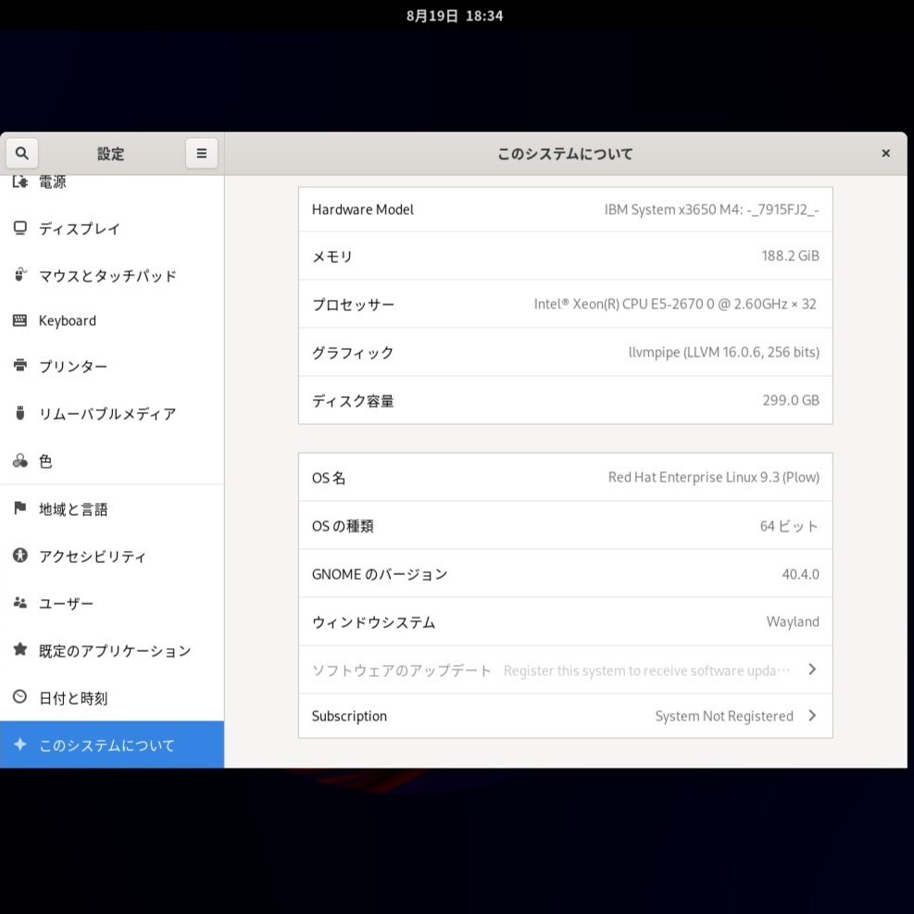Click the color circles icon
The width and height of the screenshot is (914, 914).
coord(19,460)
